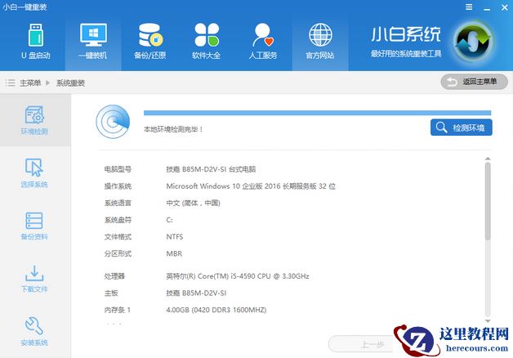Go to 主菜单 in breadcrumb

pyautogui.click(x=30, y=83)
